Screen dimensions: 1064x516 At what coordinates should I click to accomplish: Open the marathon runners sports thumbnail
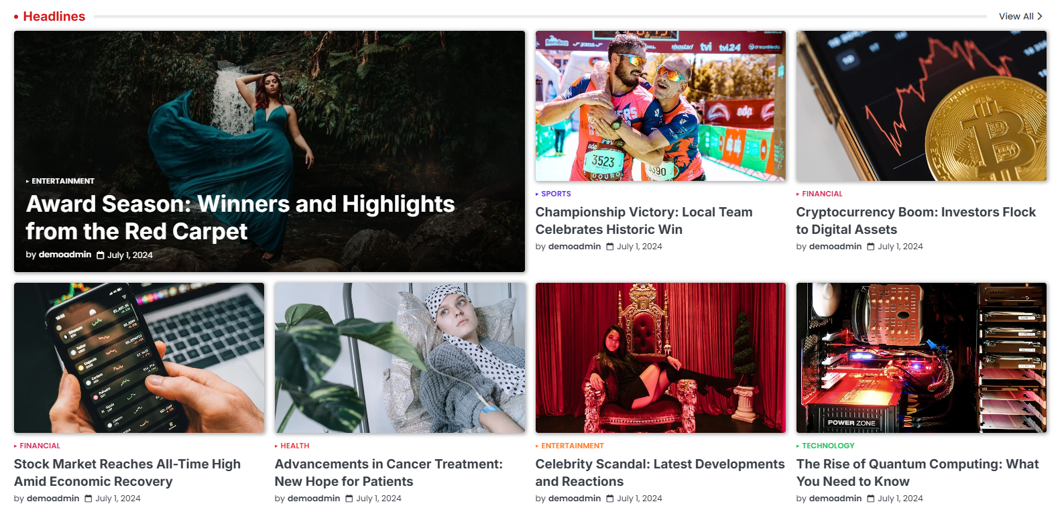[660, 106]
